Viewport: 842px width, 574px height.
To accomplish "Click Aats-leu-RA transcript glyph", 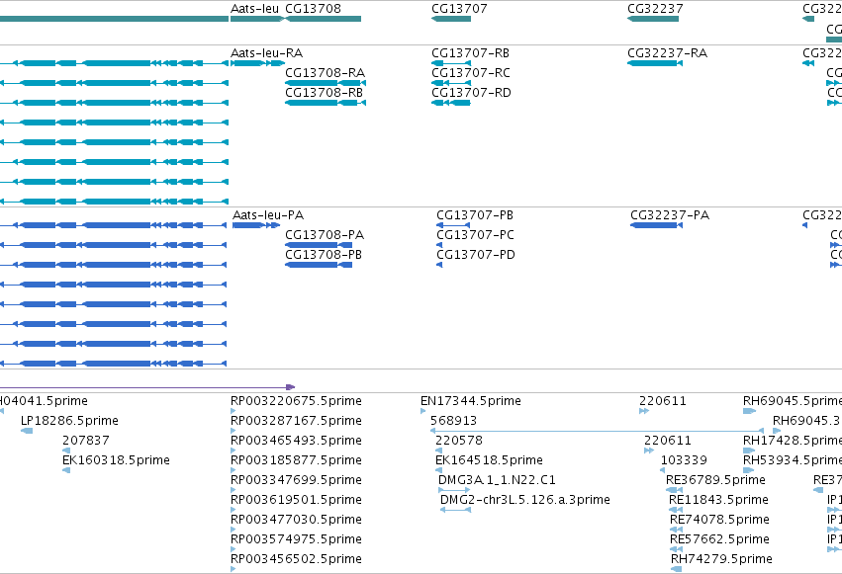I will 258,63.
